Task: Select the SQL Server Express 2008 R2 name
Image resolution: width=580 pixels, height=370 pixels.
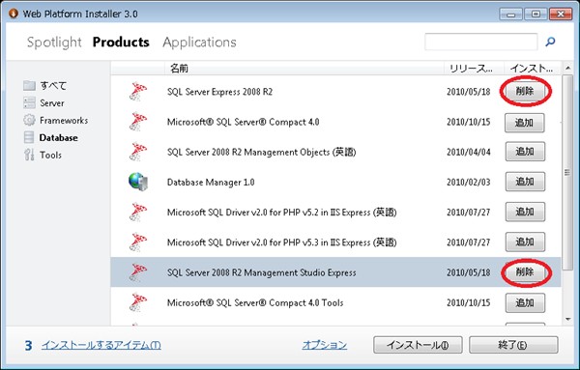Action: [219, 92]
